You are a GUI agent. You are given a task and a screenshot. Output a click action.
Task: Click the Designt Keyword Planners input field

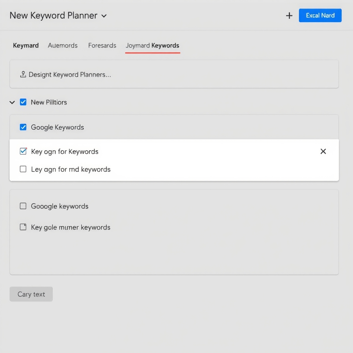174,74
